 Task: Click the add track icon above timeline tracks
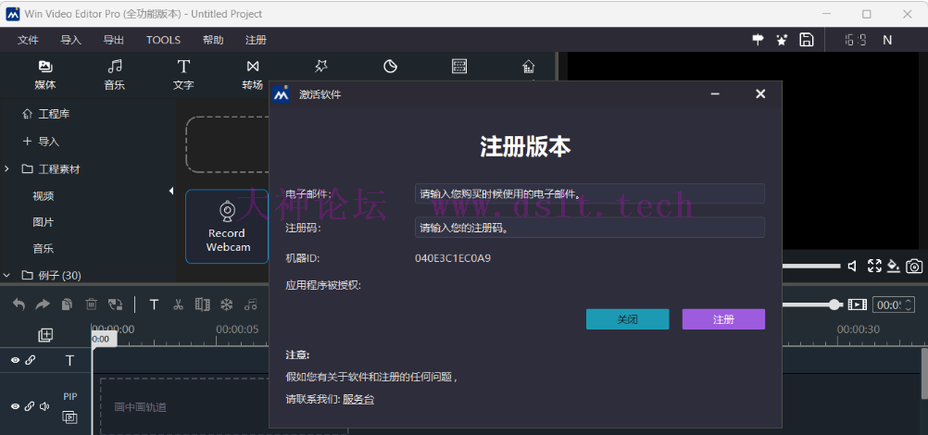click(45, 334)
